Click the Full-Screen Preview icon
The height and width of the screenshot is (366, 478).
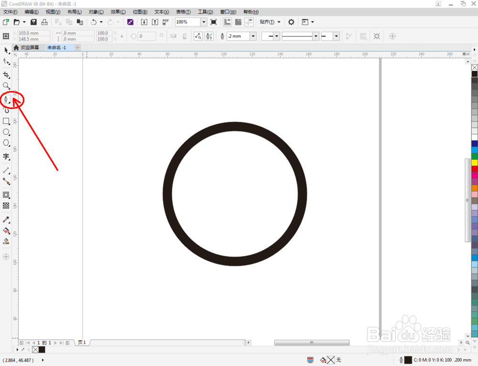click(x=214, y=22)
